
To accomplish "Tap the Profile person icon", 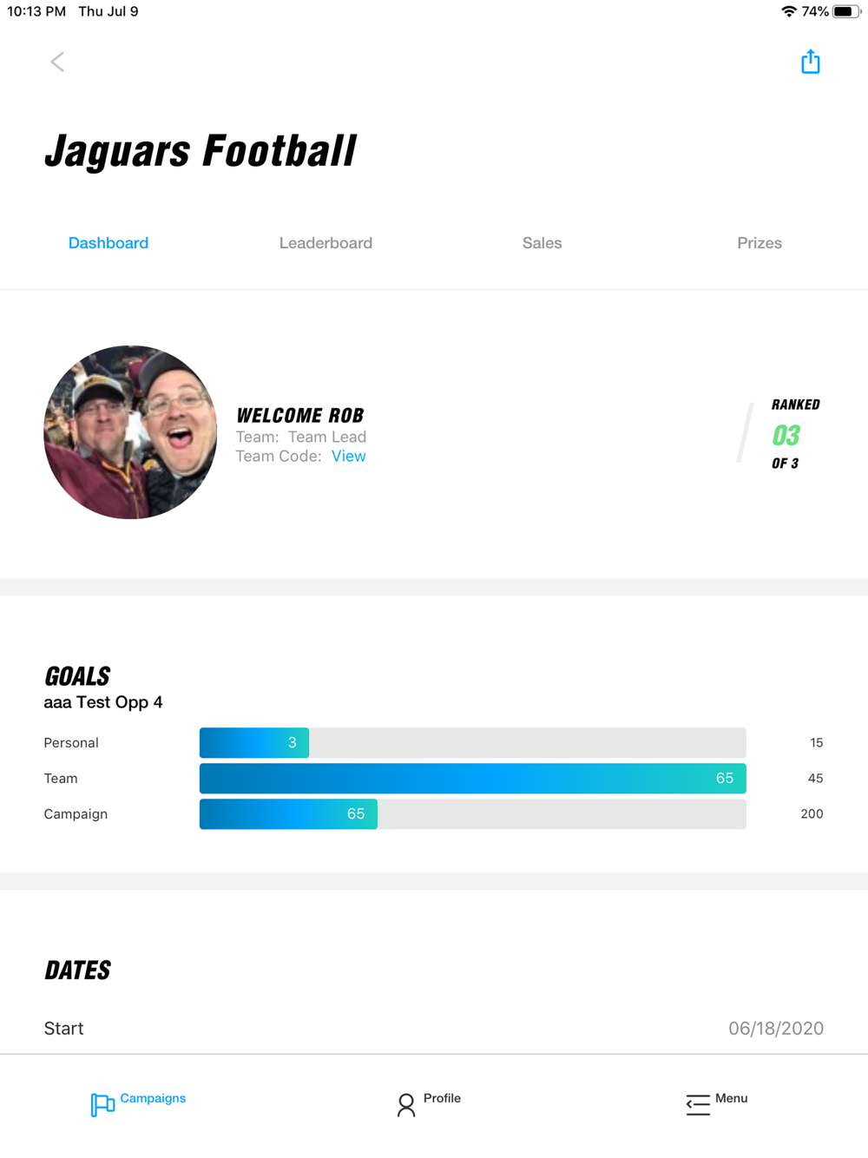I will click(x=406, y=1104).
